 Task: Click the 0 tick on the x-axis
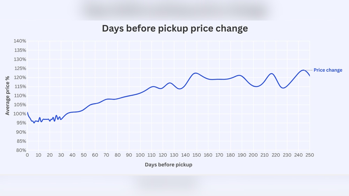[x=27, y=155]
